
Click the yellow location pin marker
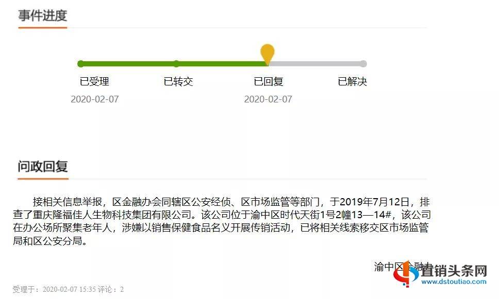pos(268,54)
